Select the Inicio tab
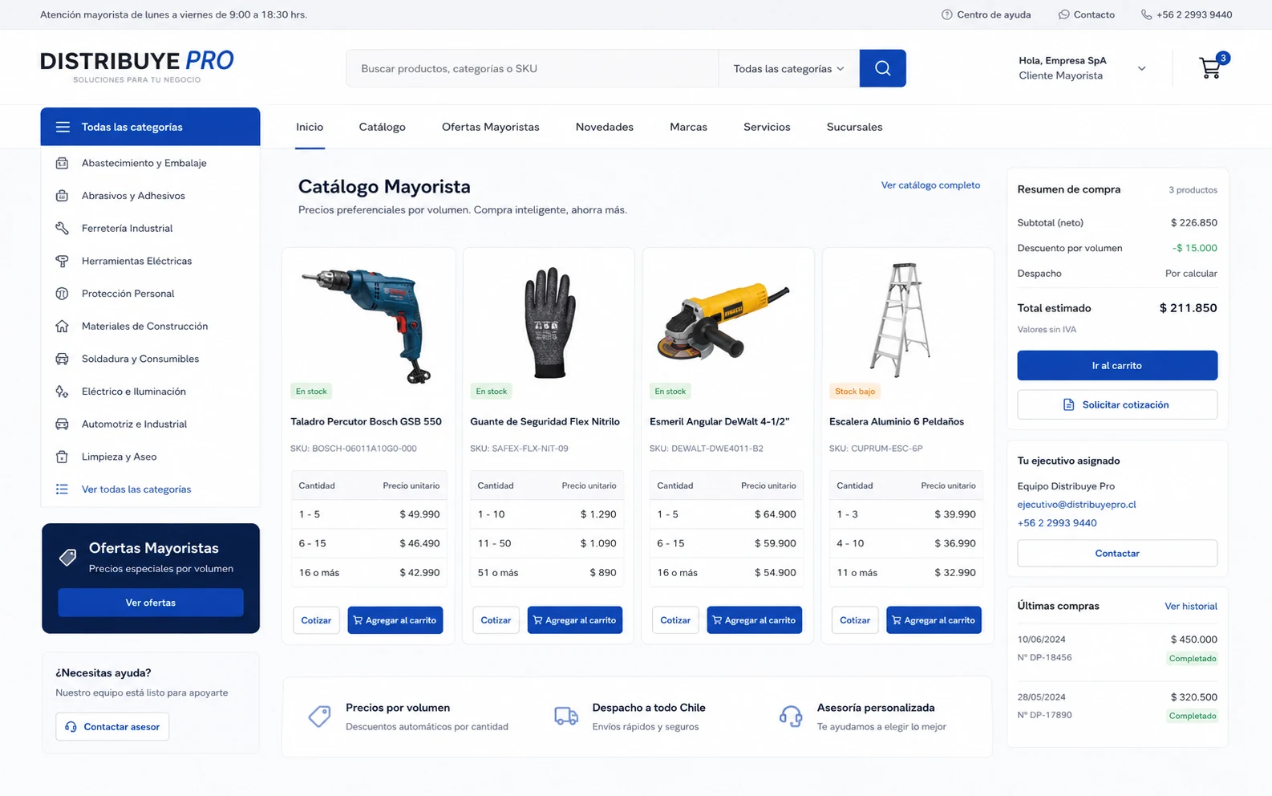This screenshot has width=1272, height=796. (310, 127)
